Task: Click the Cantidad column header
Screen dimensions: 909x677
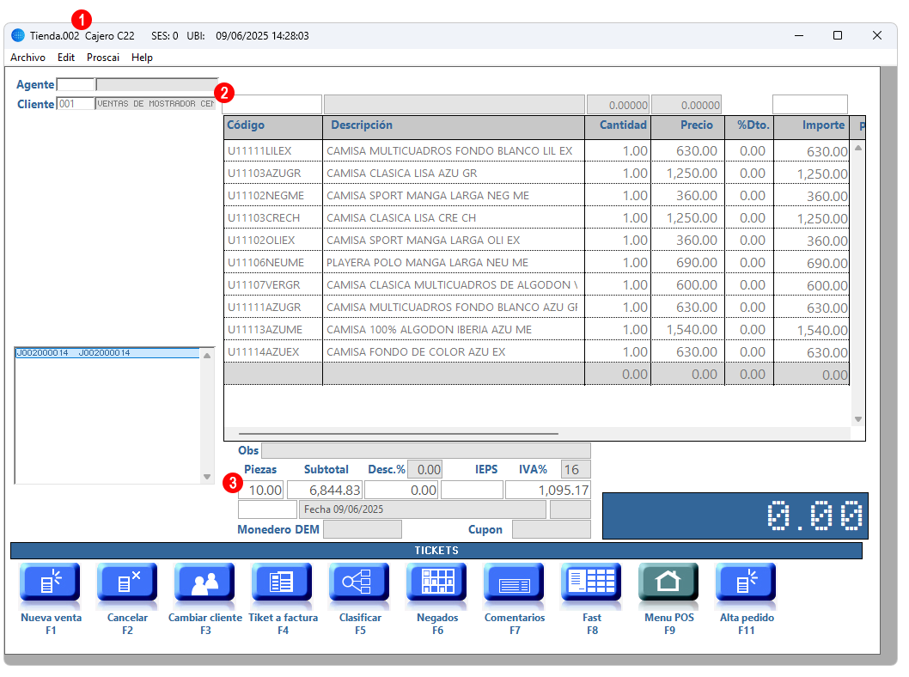Action: (618, 125)
